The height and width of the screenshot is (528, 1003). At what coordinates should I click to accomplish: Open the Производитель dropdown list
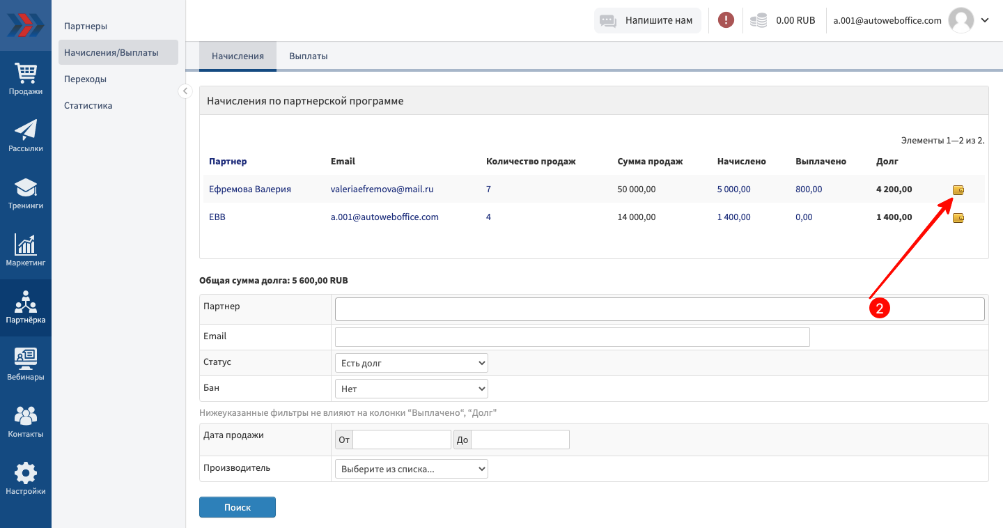coord(411,469)
